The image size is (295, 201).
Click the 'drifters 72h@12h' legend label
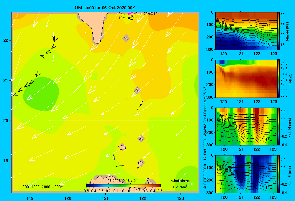tap(145, 14)
